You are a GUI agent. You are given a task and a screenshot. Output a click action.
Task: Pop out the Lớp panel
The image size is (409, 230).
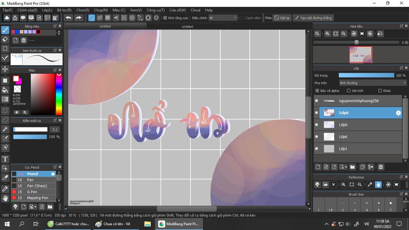401,68
